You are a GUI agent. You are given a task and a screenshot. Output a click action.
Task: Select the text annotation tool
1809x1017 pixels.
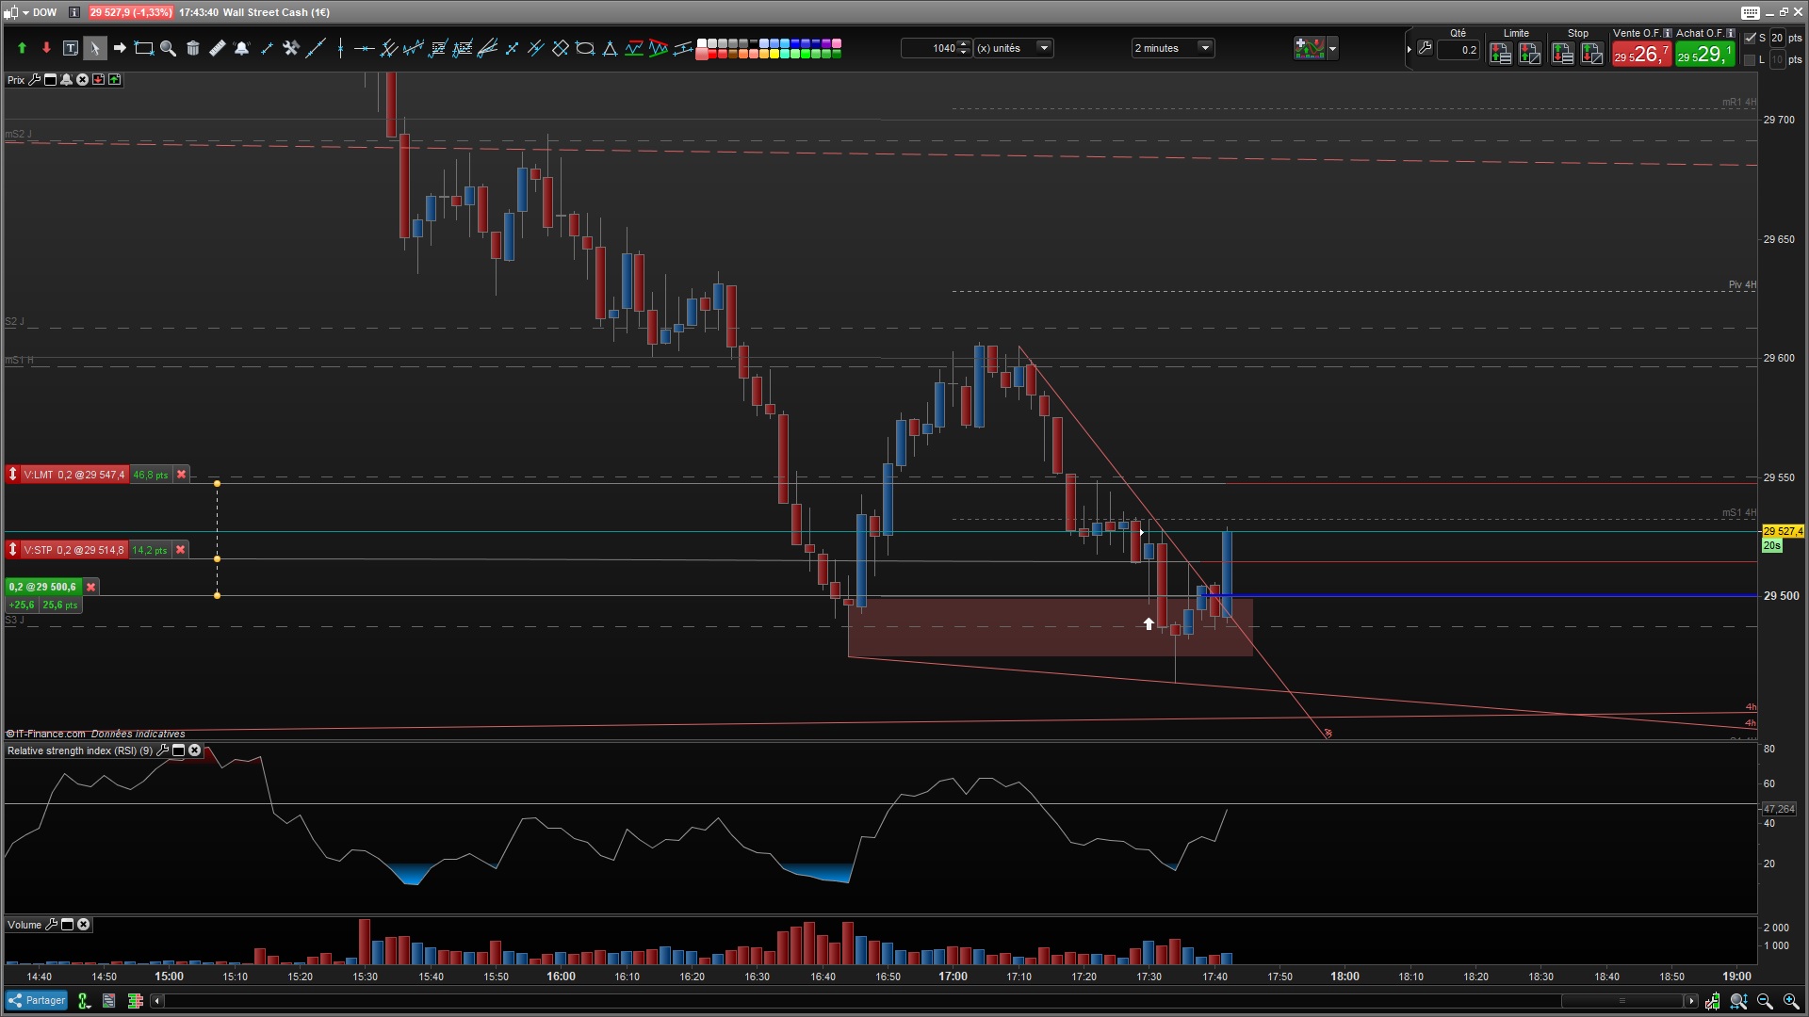pyautogui.click(x=71, y=48)
